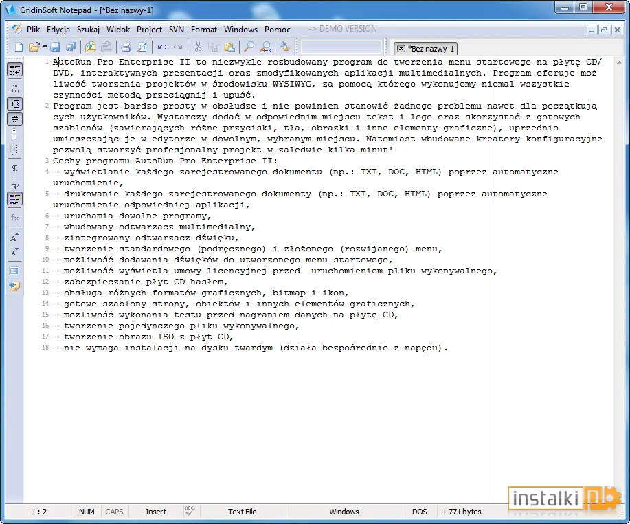Click the DOS encoding status entry

click(420, 512)
